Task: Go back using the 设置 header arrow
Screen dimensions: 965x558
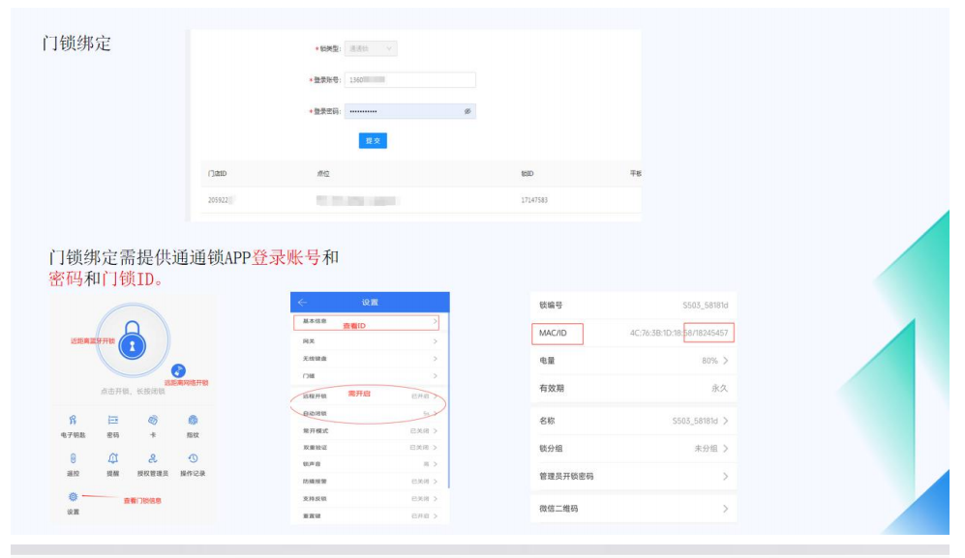Action: tap(302, 302)
